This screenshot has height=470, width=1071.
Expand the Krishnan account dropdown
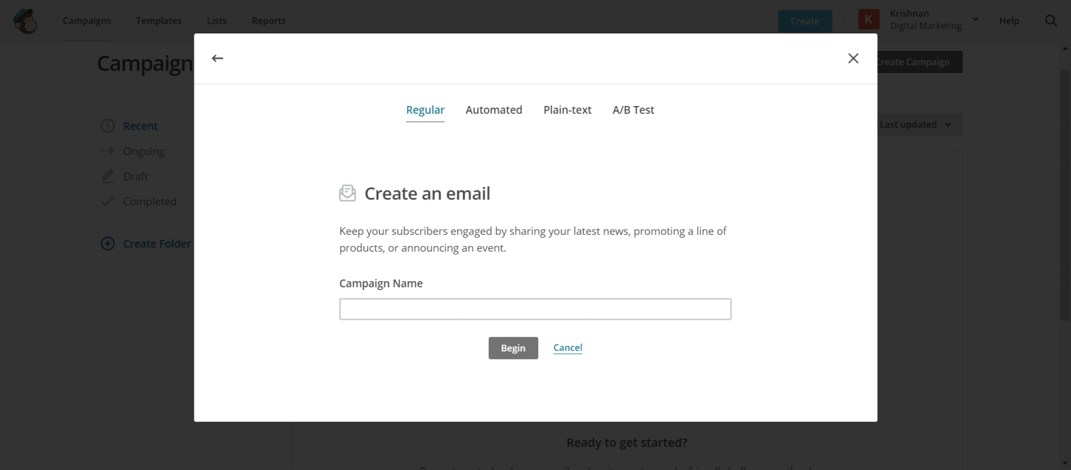(975, 19)
